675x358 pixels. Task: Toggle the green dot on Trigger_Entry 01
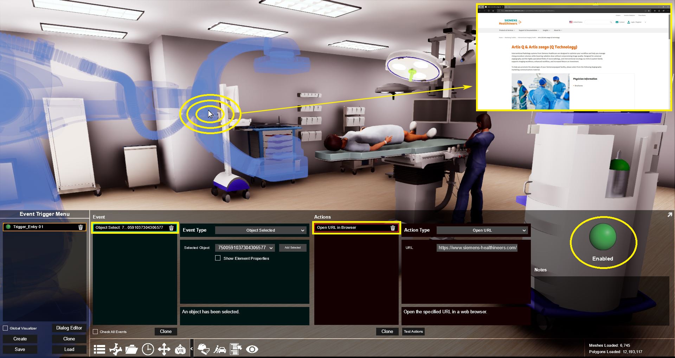8,227
